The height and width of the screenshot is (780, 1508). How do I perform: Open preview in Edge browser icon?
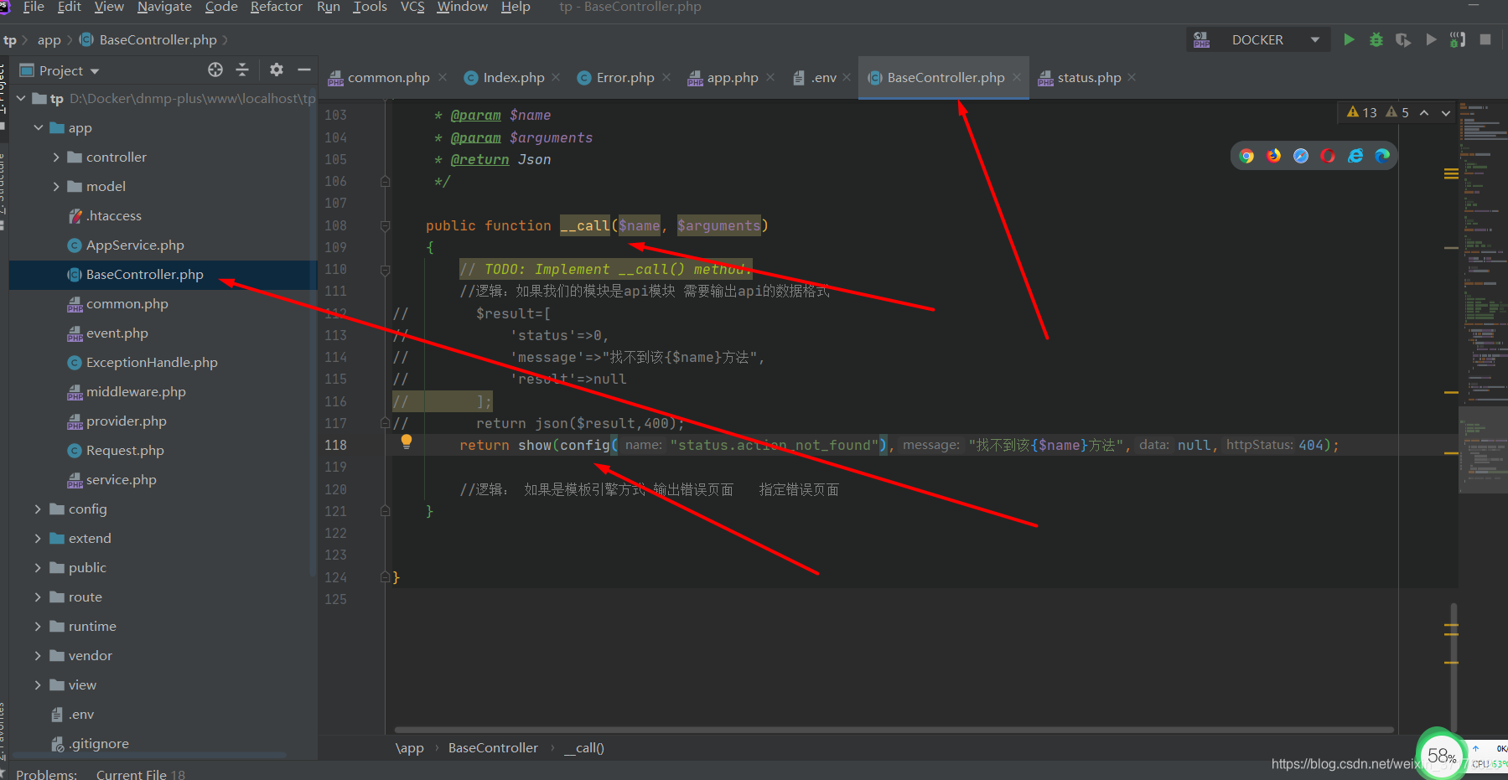coord(1382,156)
